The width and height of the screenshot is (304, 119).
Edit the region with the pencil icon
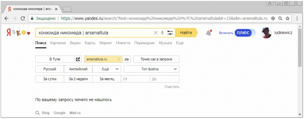click(x=78, y=59)
